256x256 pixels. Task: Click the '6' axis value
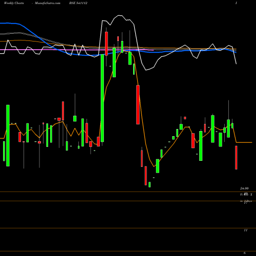[245, 253]
